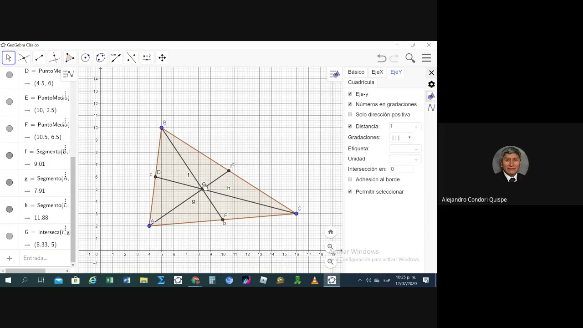Switch to the Básico tab

(356, 72)
